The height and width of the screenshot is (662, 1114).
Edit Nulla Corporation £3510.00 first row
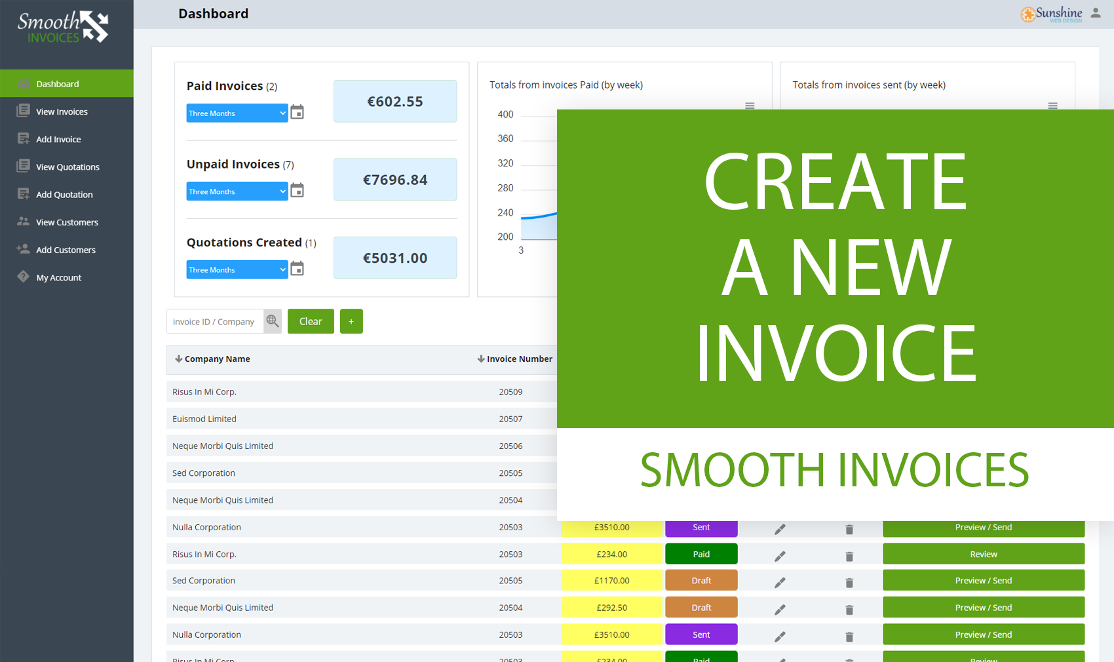pyautogui.click(x=780, y=529)
